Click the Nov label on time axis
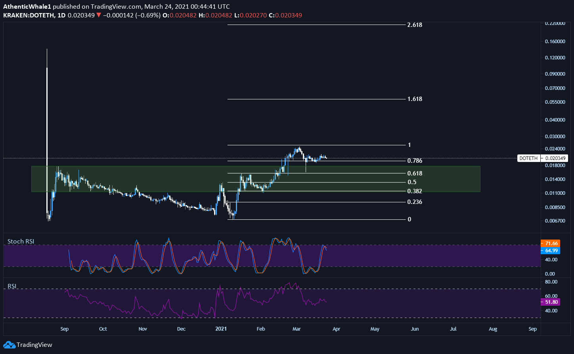Viewport: 574px width, 354px height. tap(143, 329)
